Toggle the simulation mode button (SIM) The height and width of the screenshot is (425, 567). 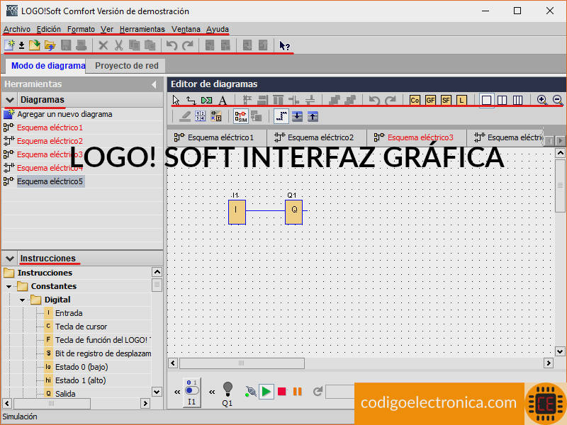241,116
